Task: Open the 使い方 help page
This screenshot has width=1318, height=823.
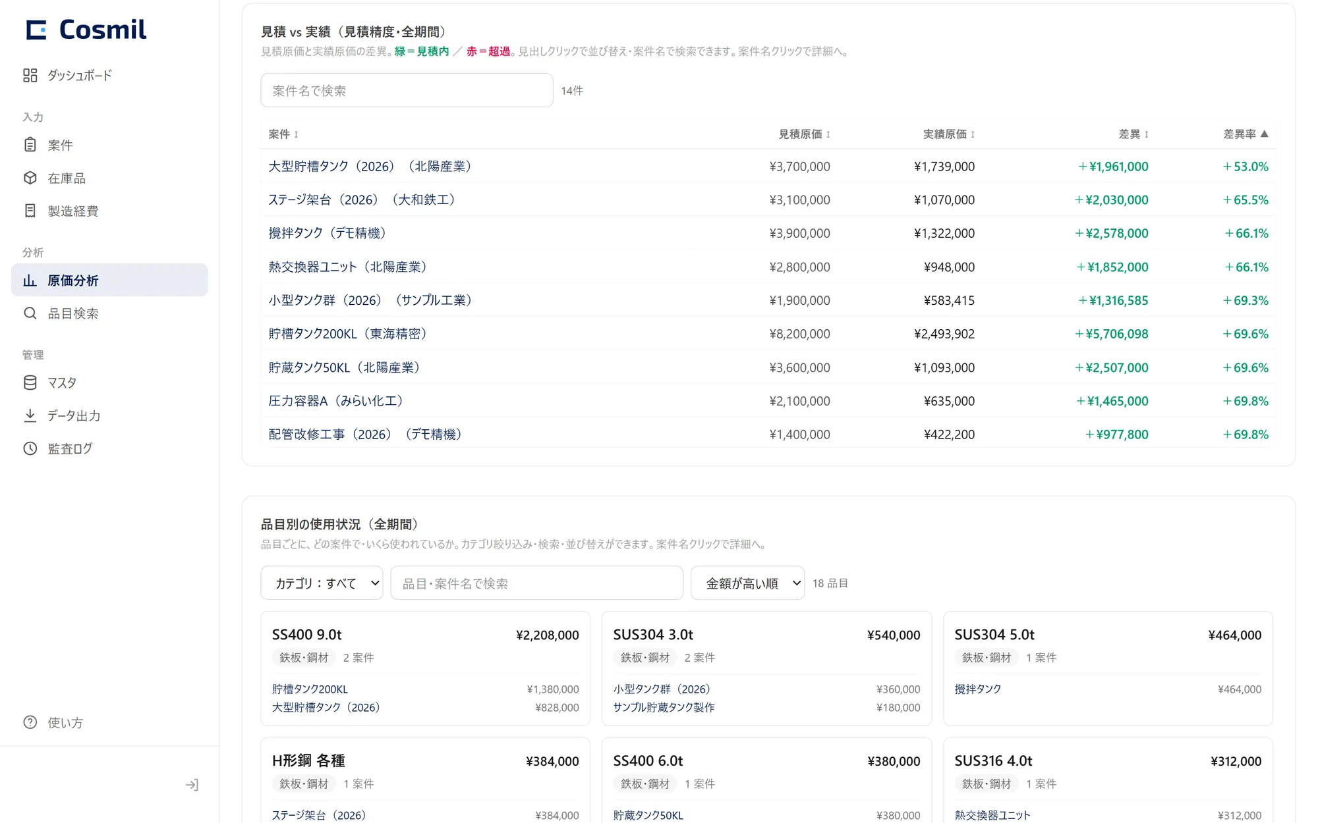Action: point(109,722)
